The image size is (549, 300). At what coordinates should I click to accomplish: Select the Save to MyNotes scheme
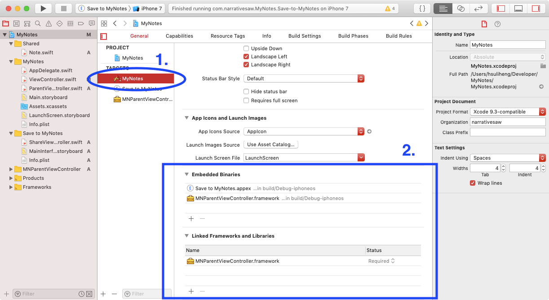click(103, 9)
